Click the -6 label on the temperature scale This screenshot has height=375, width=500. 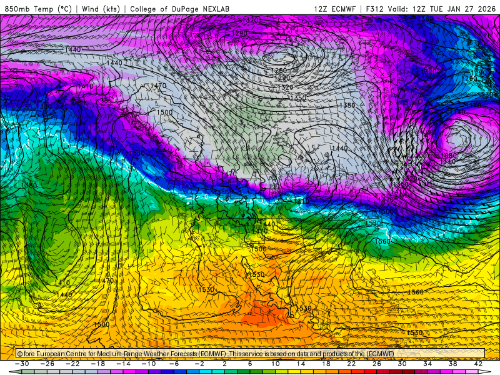pos(174,364)
